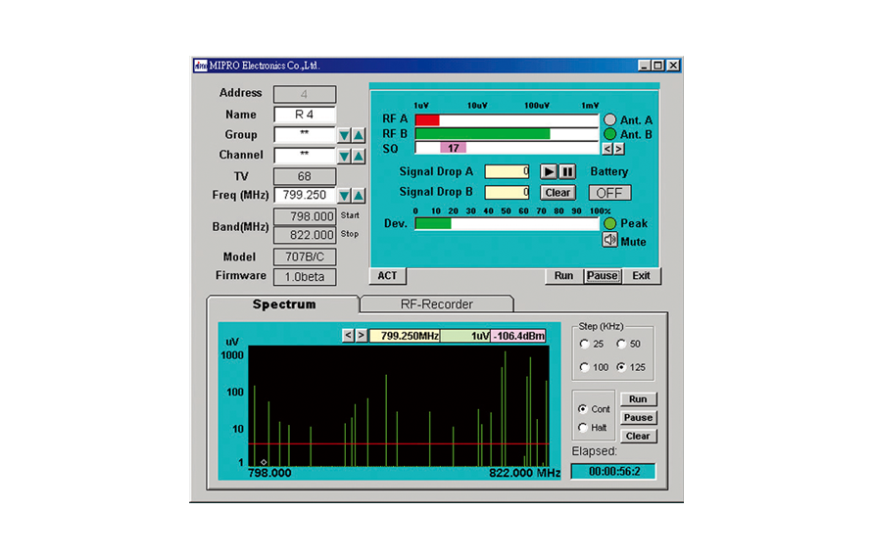Click the ACT button
The width and height of the screenshot is (872, 558).
[388, 276]
